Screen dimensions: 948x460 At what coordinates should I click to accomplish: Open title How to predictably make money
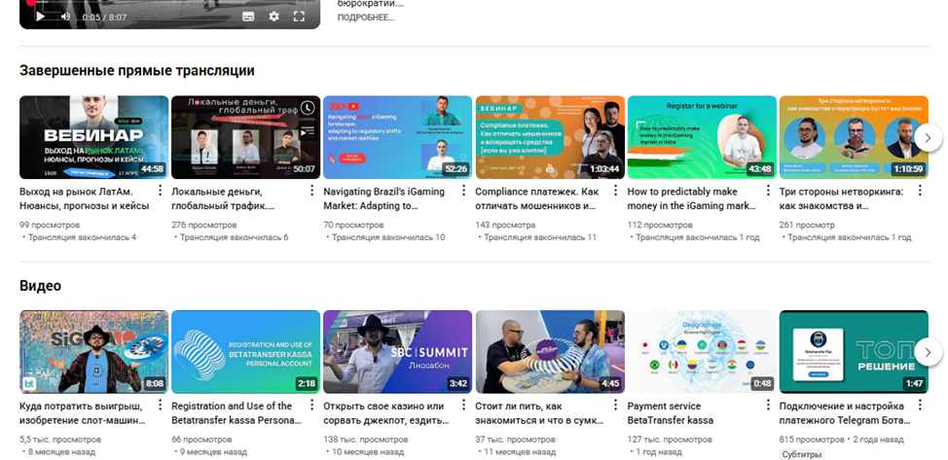click(692, 198)
